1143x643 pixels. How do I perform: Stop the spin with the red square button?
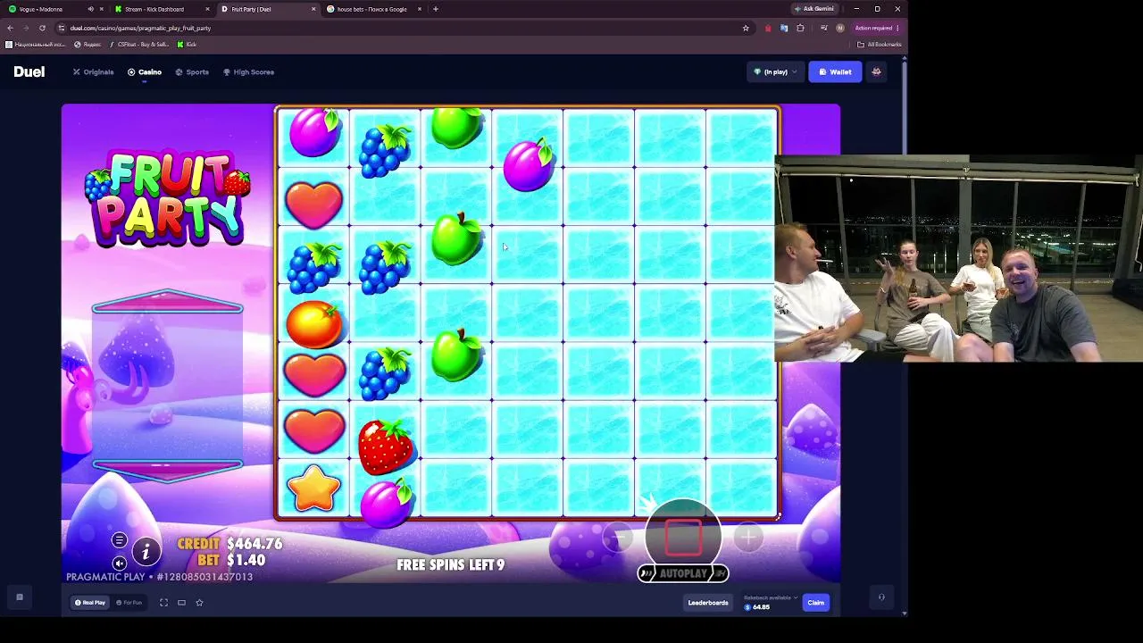(683, 537)
